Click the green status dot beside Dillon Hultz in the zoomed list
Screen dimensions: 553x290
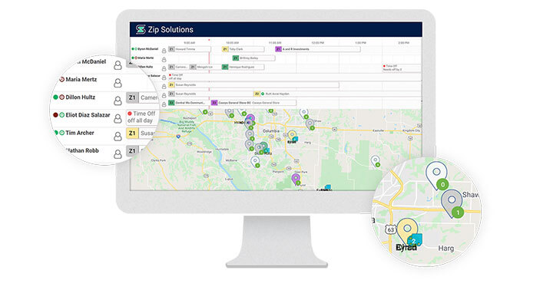55,97
